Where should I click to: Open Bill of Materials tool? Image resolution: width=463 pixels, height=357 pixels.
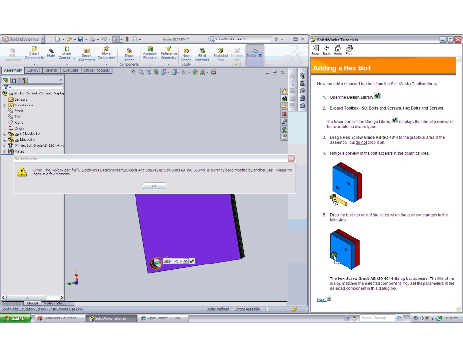coord(202,55)
